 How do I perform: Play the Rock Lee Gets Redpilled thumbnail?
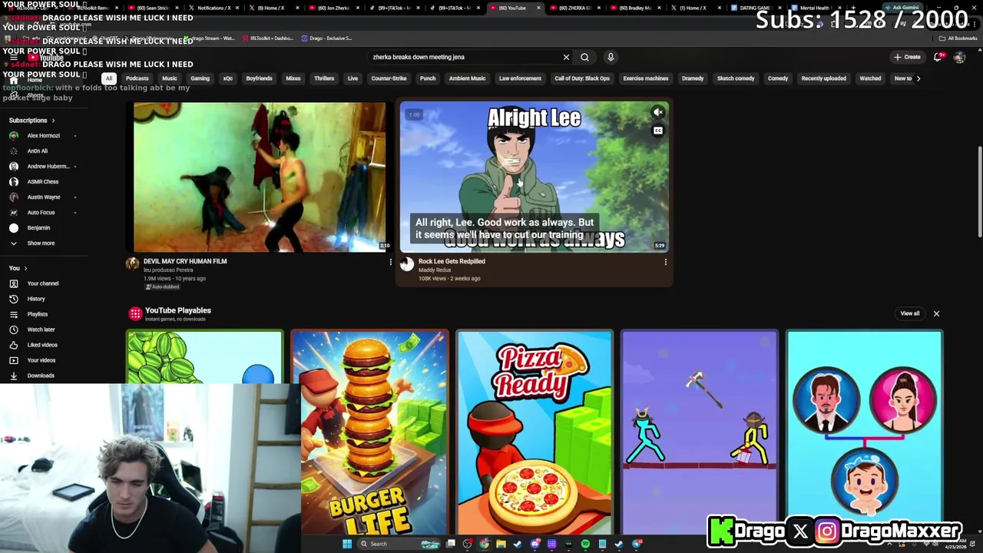click(x=535, y=177)
